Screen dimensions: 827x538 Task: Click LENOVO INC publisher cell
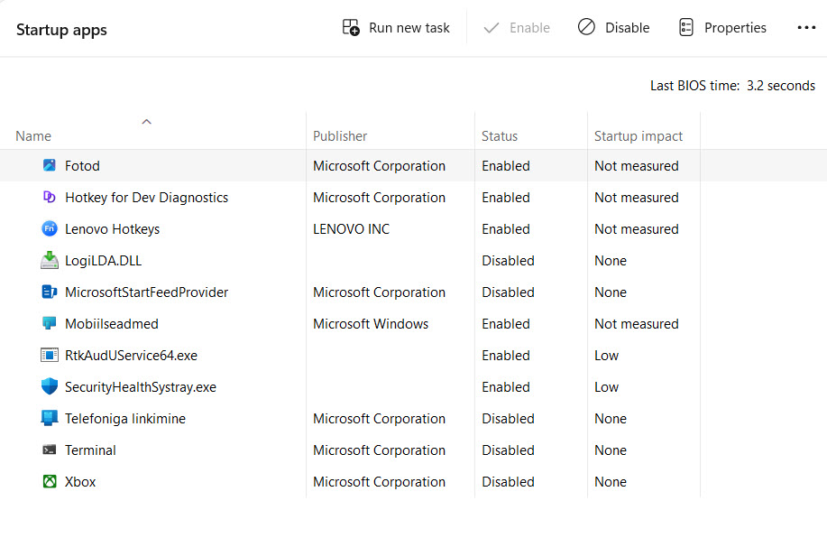tap(351, 229)
